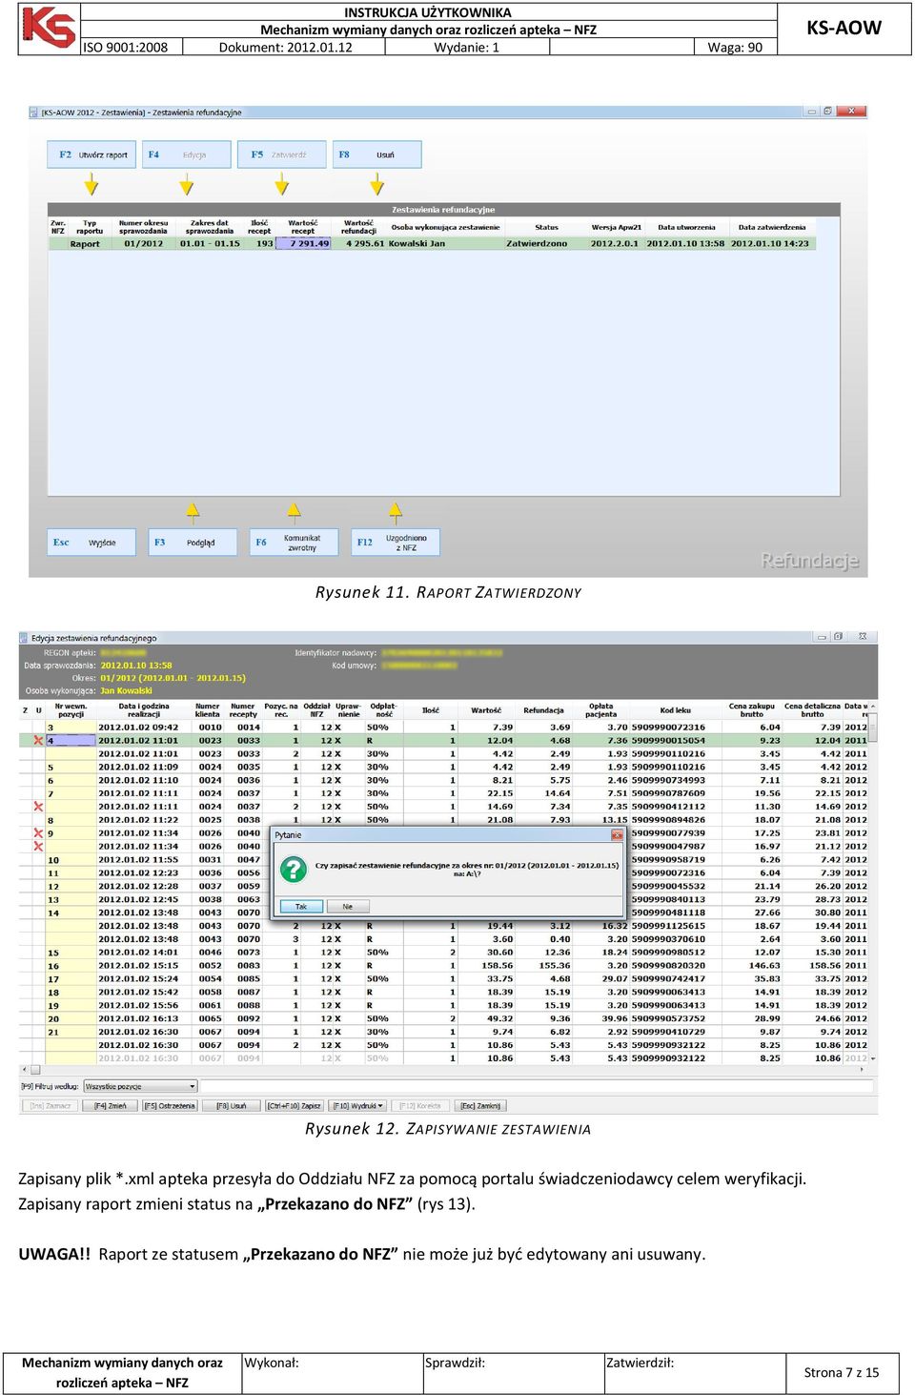This screenshot has width=915, height=1395.
Task: Click the Numer recepty column header
Action: pyautogui.click(x=243, y=710)
